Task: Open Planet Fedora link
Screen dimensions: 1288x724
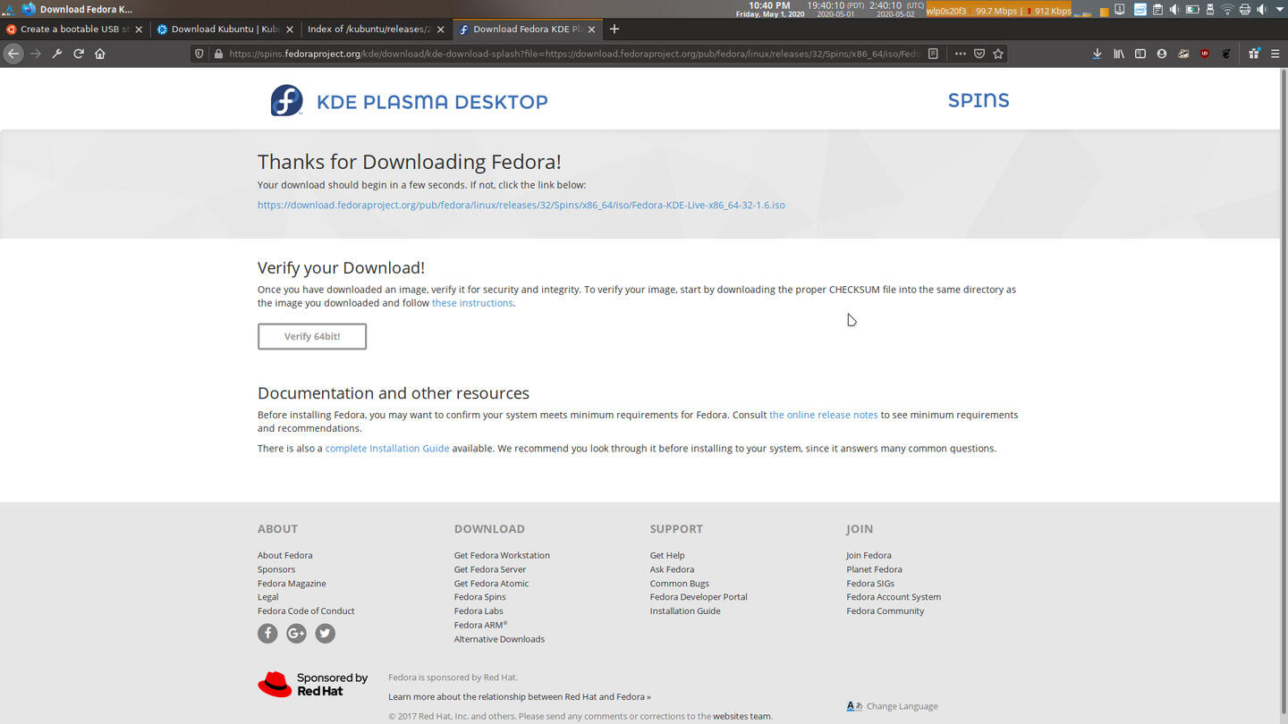Action: coord(875,569)
